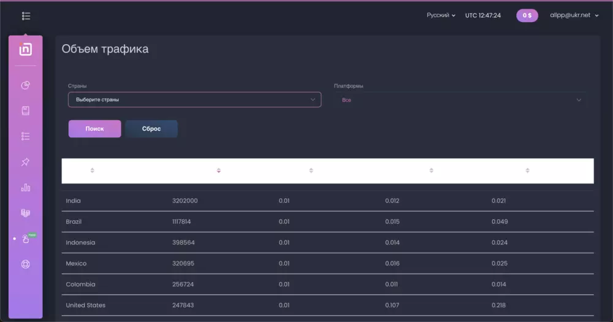Open the hand pointer icon with badge
The width and height of the screenshot is (613, 322).
(x=26, y=238)
